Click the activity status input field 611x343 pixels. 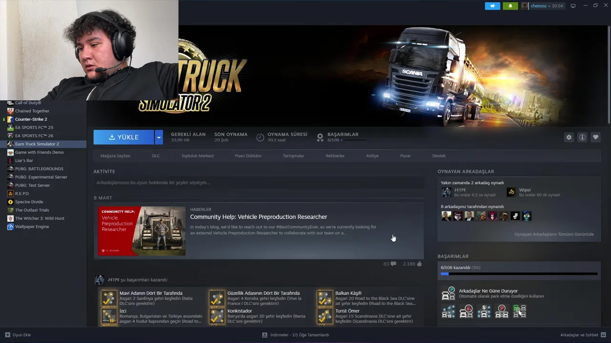[x=258, y=182]
